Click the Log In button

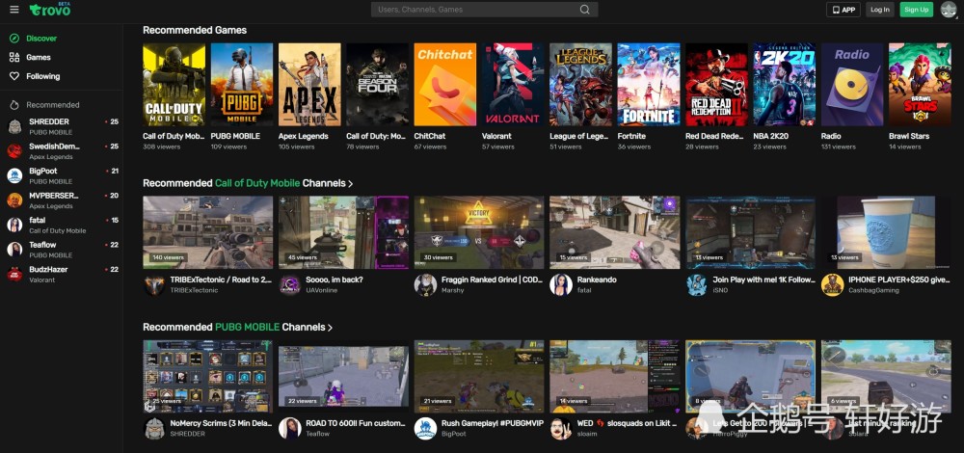pyautogui.click(x=880, y=10)
